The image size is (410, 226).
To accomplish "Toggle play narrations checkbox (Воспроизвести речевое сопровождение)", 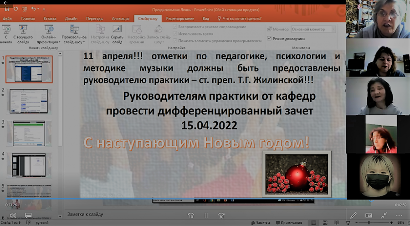I will pyautogui.click(x=175, y=27).
